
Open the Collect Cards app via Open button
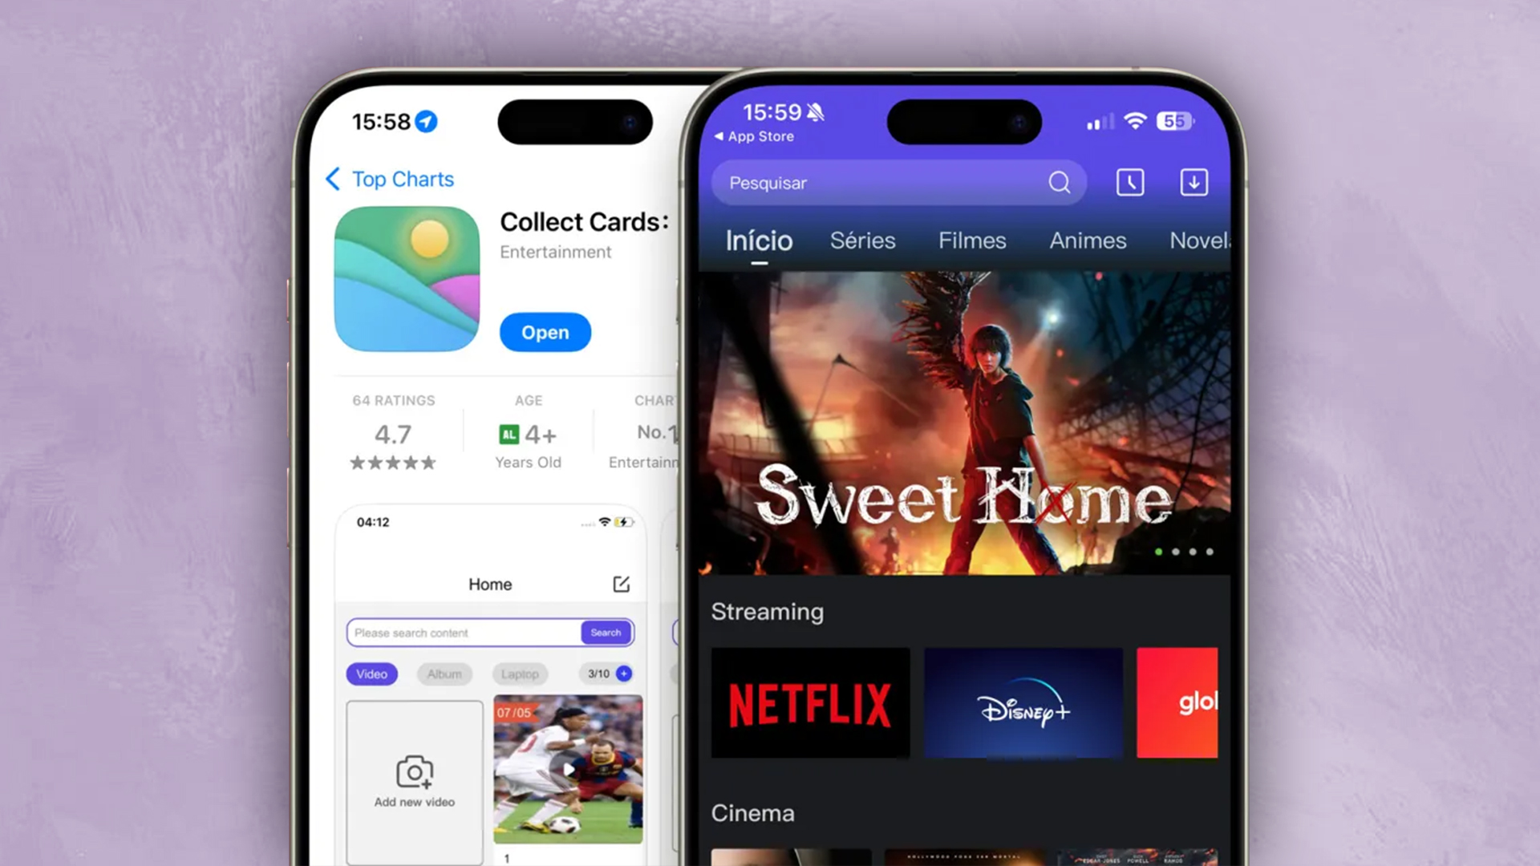(545, 331)
